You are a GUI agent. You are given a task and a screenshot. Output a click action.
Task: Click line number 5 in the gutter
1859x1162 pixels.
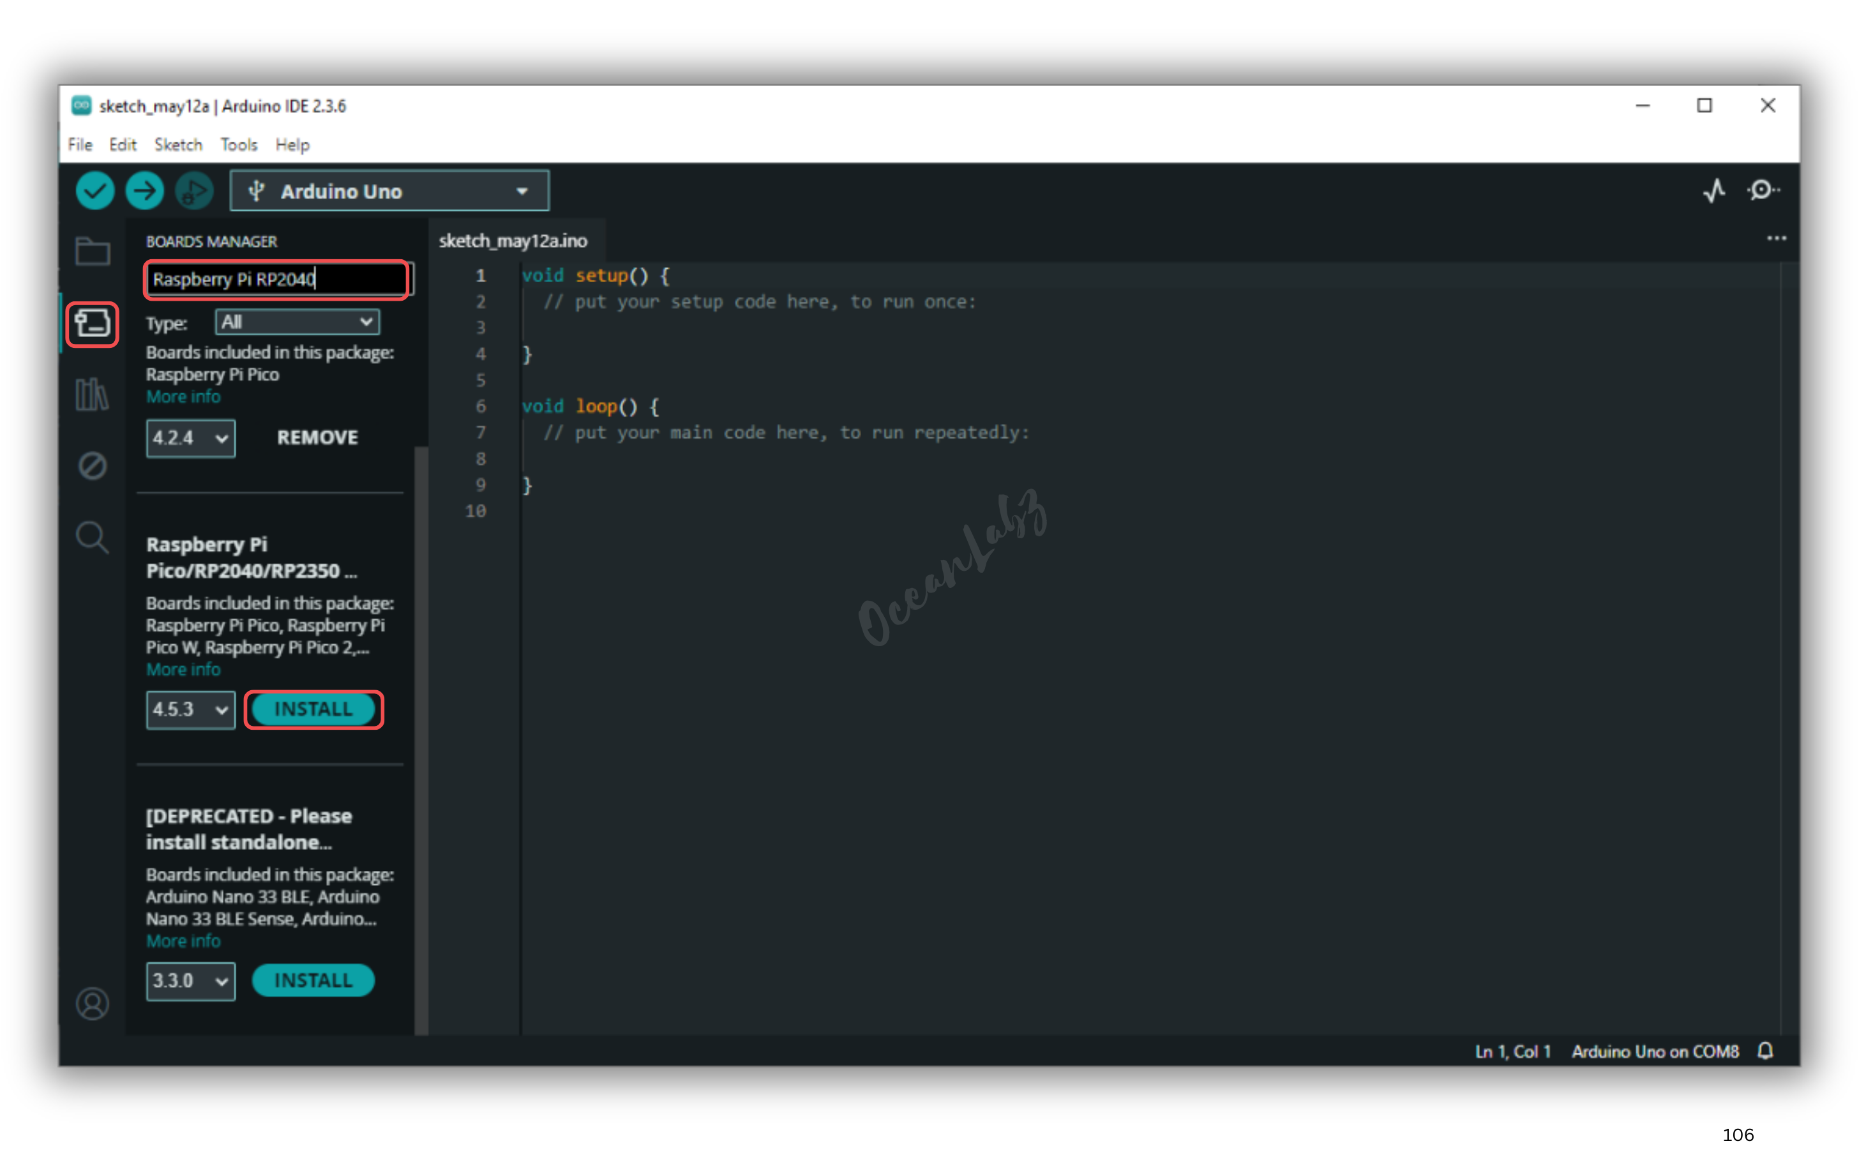pos(481,381)
